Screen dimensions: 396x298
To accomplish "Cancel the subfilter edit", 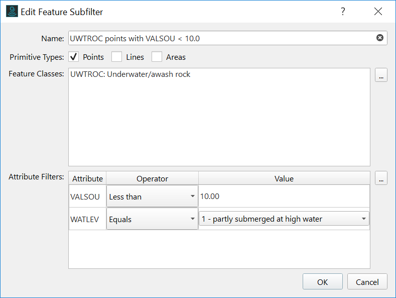I will point(367,282).
